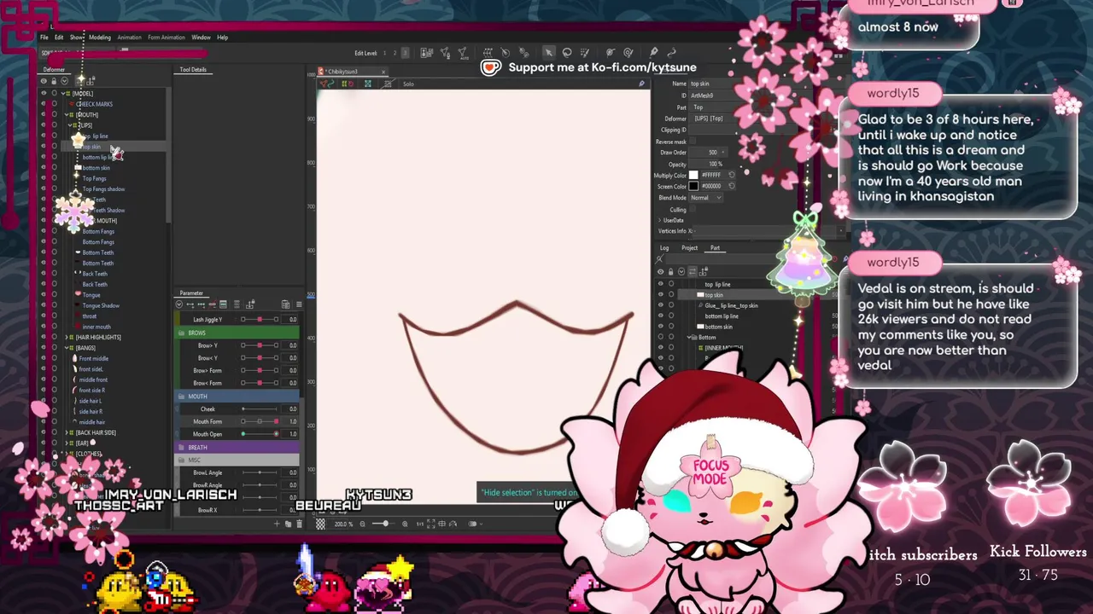The width and height of the screenshot is (1093, 614).
Task: Toggle eye for bottom skin in Part panel
Action: (x=660, y=327)
